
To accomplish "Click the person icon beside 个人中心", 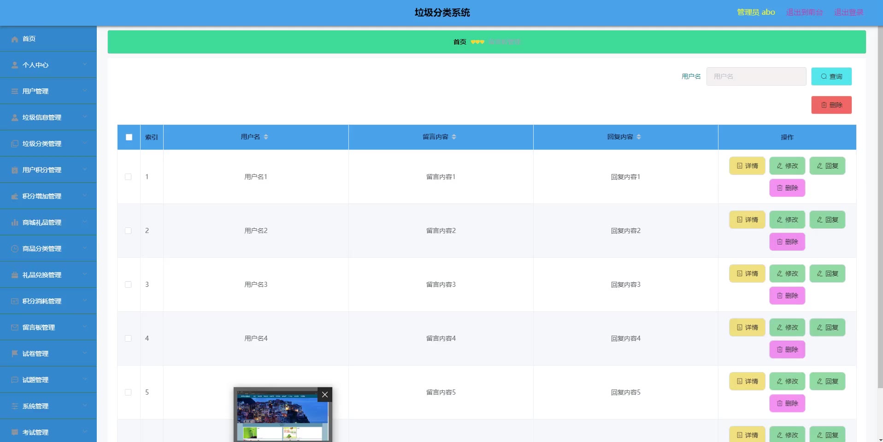I will click(x=15, y=65).
